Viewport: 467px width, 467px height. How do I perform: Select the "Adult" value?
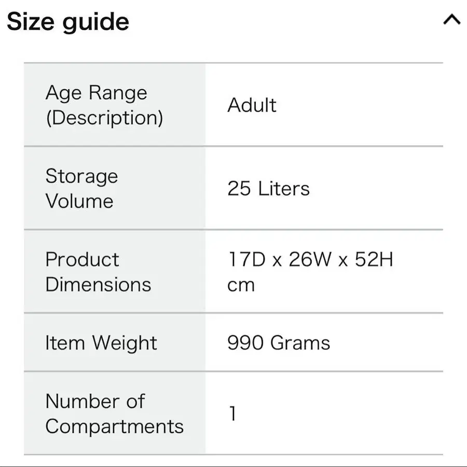252,105
